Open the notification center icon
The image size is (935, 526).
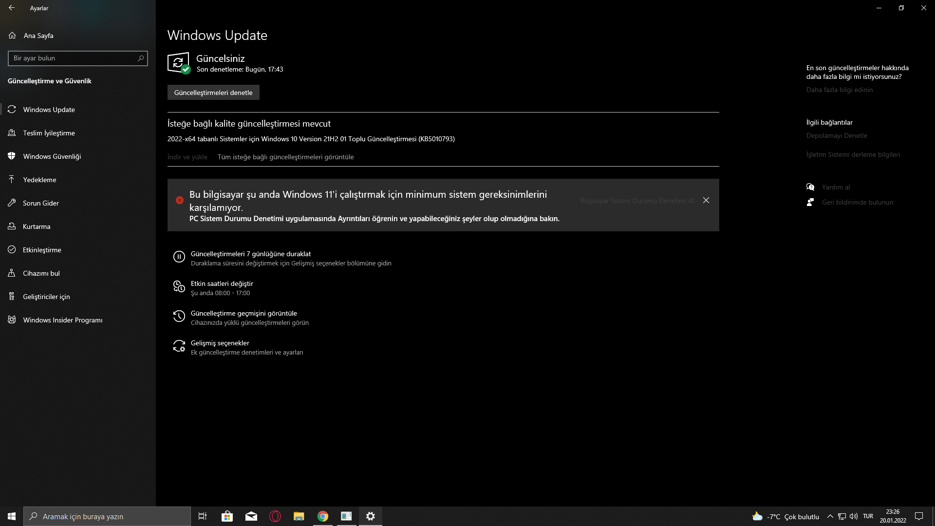(x=919, y=516)
